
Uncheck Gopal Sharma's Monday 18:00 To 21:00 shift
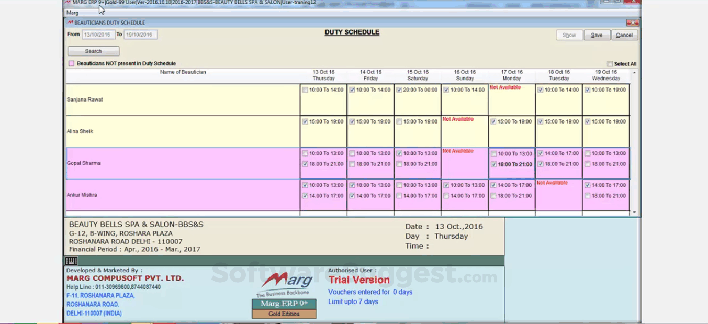(493, 164)
